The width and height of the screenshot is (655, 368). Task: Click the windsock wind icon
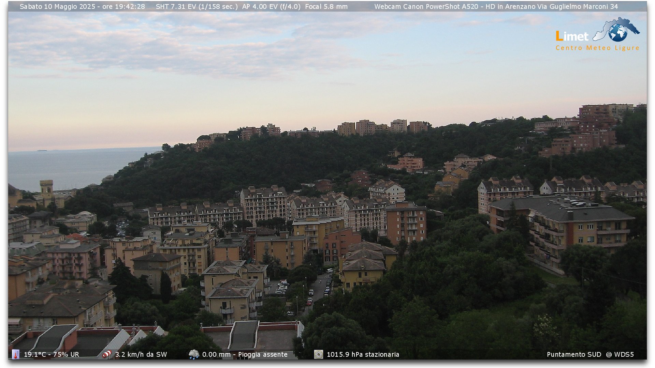pyautogui.click(x=107, y=354)
